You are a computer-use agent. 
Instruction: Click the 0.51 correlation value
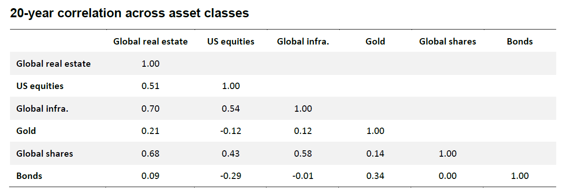pos(151,86)
